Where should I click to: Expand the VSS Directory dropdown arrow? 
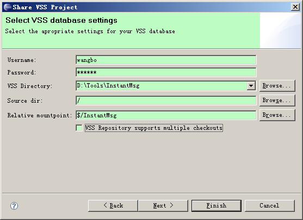click(251, 85)
